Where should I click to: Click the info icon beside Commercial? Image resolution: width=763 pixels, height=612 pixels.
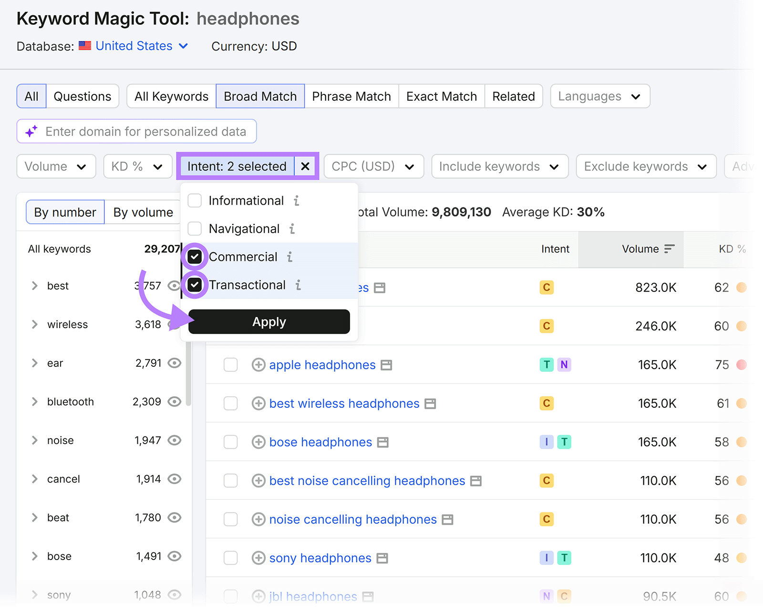point(290,257)
